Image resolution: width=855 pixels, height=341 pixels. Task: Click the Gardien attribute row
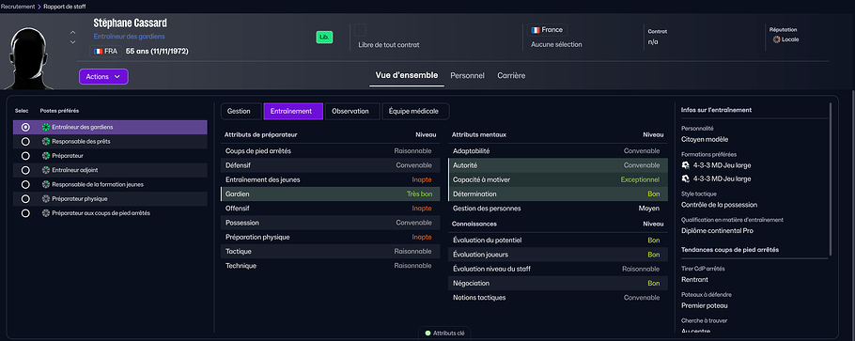331,194
